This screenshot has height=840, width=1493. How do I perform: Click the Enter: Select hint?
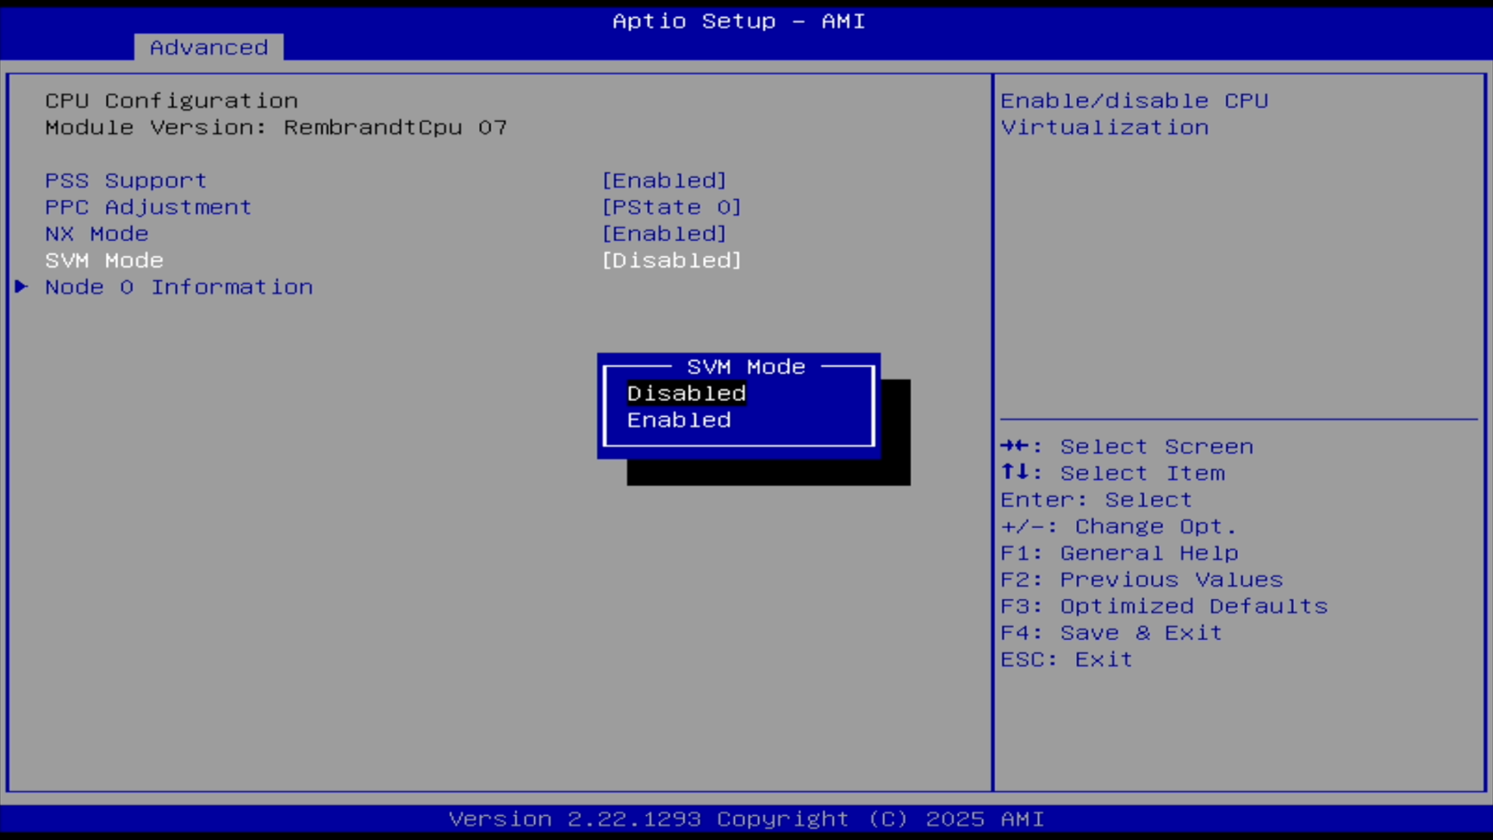coord(1097,500)
